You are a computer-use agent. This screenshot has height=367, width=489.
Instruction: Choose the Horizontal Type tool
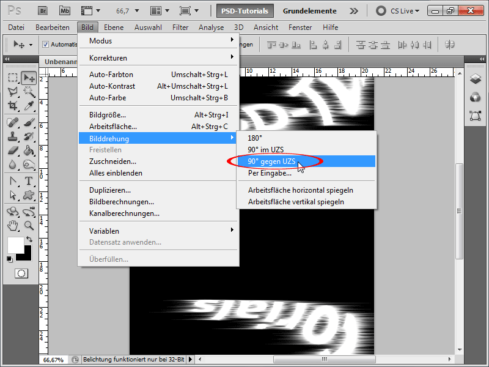click(29, 181)
